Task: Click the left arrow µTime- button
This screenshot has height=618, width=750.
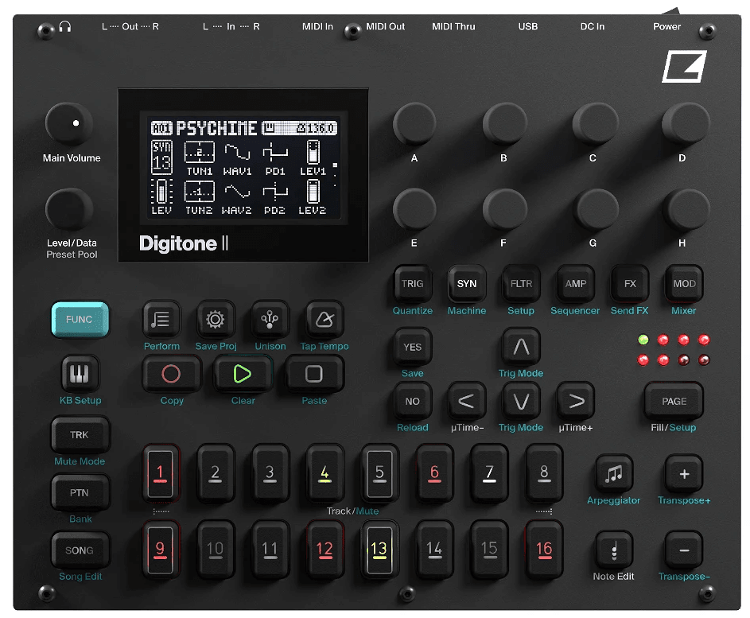Action: 466,401
